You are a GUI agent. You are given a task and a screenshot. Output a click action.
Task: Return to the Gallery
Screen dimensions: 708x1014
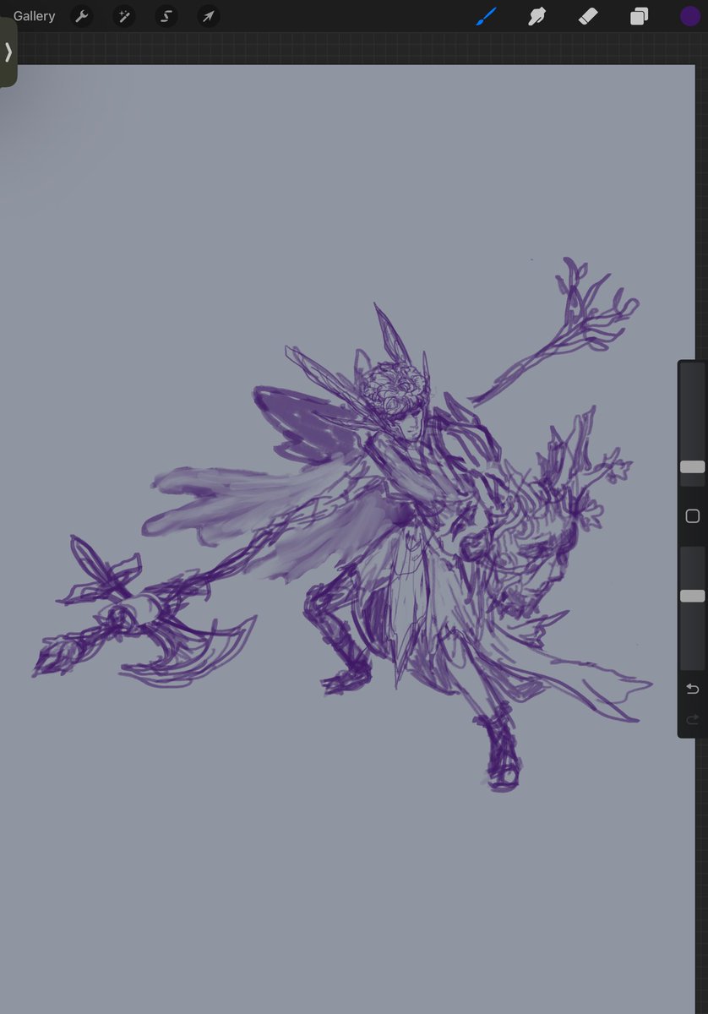tap(34, 16)
